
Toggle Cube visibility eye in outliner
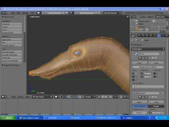(159, 30)
